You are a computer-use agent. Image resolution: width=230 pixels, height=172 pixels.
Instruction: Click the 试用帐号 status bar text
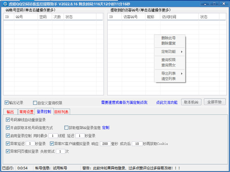click(60, 168)
